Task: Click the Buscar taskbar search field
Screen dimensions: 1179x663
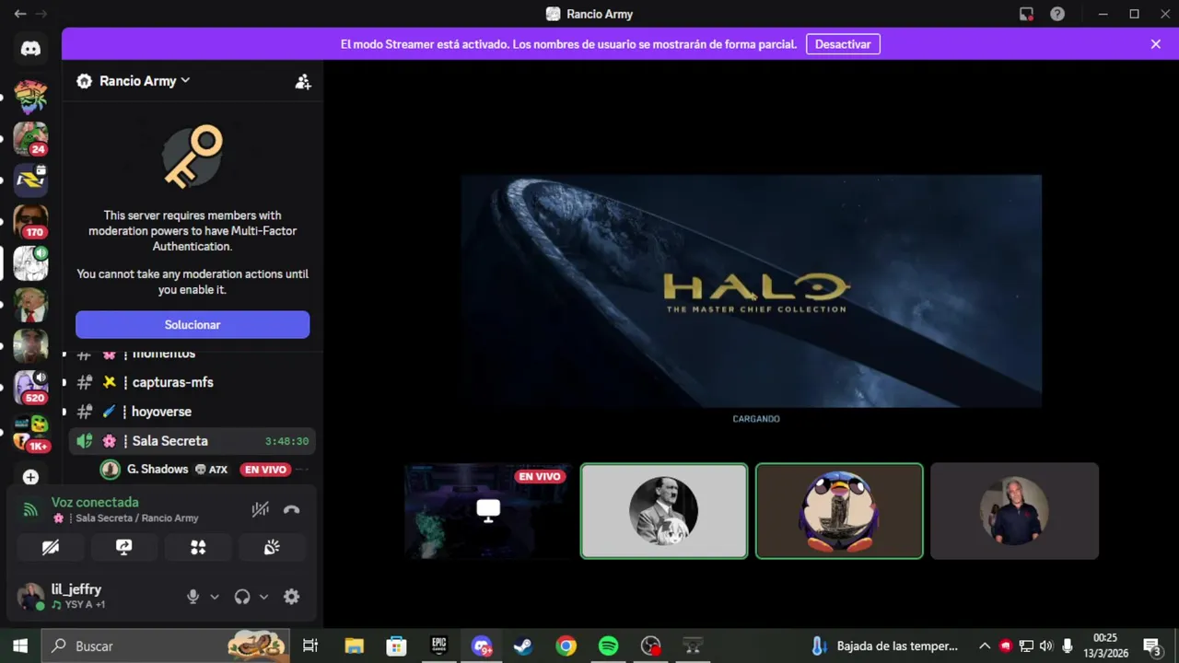Action: 166,646
